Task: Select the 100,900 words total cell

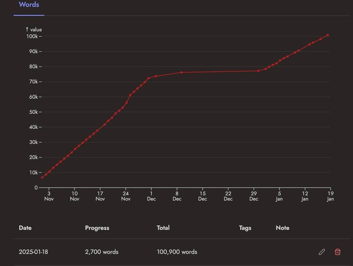Action: click(177, 252)
